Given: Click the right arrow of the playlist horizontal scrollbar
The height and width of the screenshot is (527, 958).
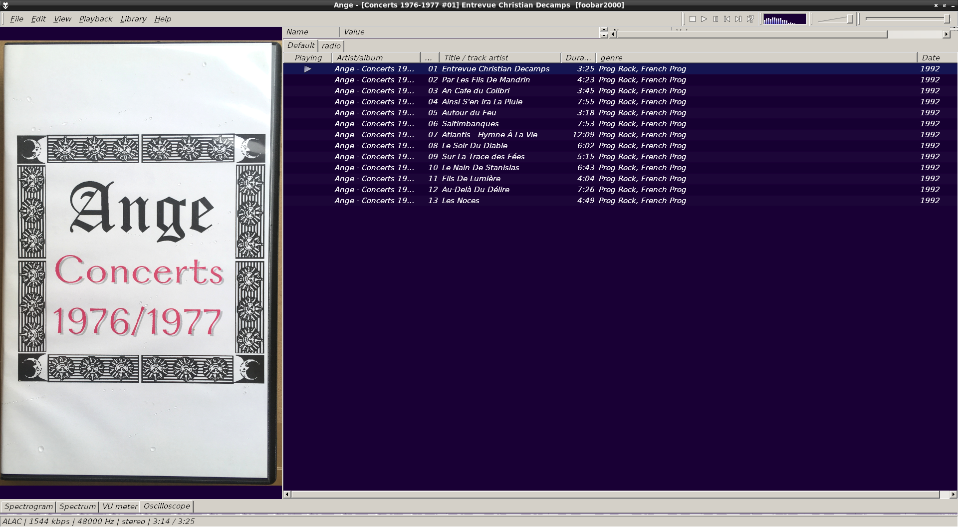Looking at the screenshot, I should coord(954,495).
